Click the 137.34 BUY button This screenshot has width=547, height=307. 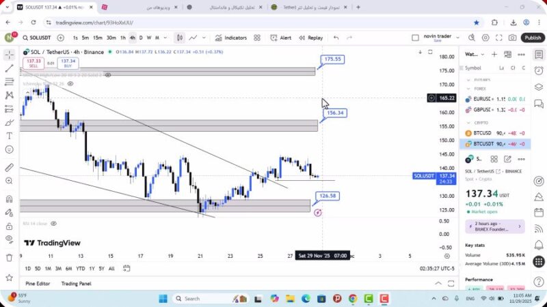pos(68,63)
